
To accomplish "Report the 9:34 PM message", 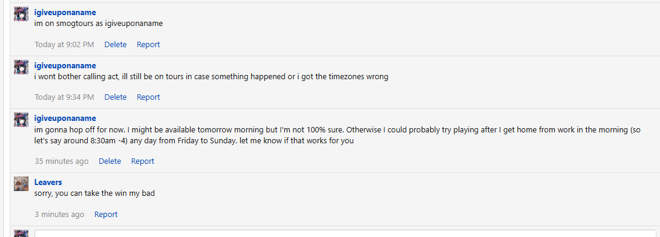I will [x=148, y=97].
